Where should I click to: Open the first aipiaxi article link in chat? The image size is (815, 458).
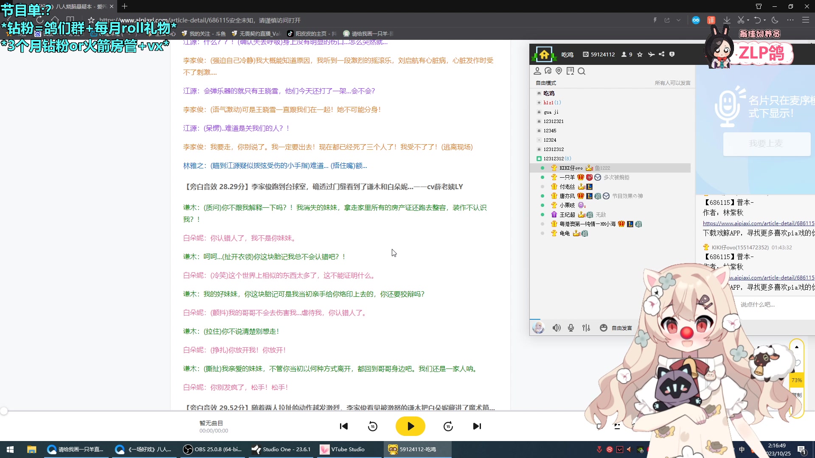pos(759,223)
